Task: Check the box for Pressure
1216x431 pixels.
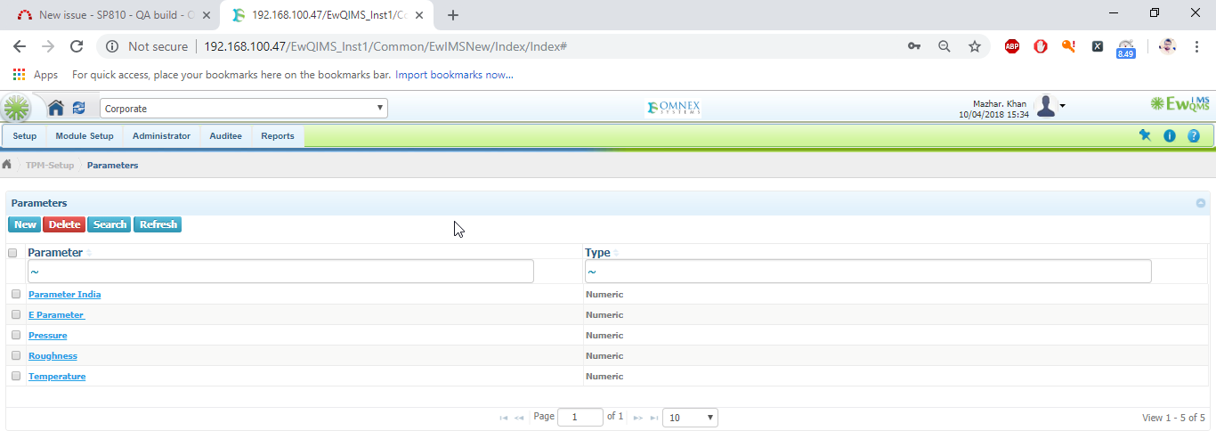Action: pos(16,335)
